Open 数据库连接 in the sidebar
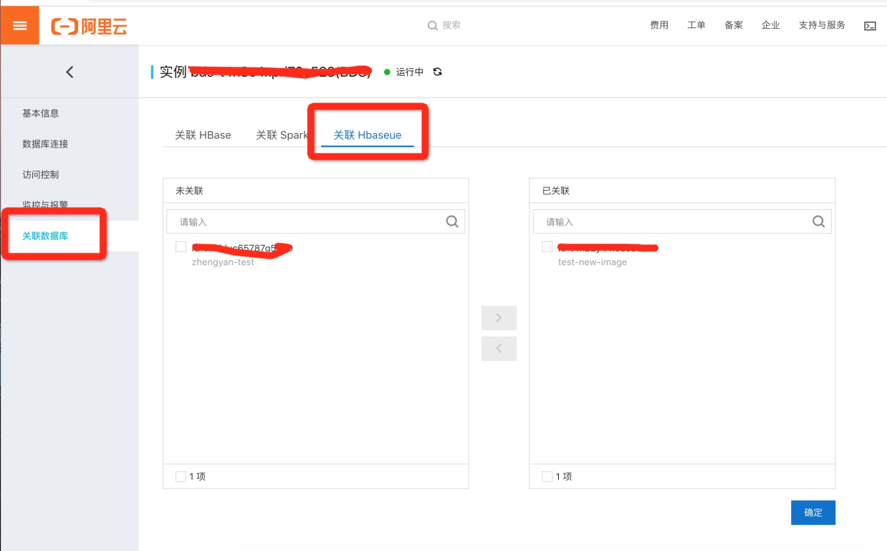This screenshot has width=887, height=551. (x=45, y=144)
